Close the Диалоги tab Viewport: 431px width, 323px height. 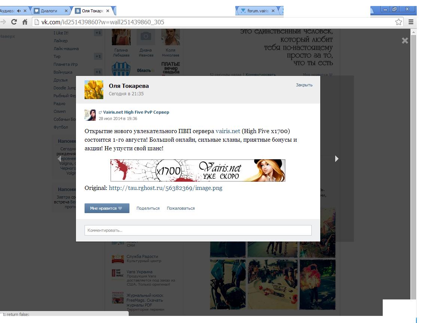[66, 11]
